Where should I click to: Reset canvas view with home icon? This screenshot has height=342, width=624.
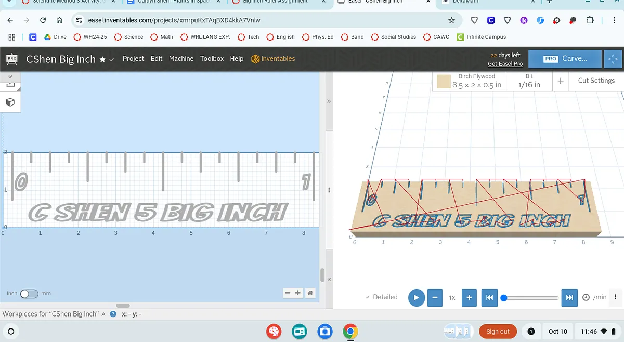point(310,293)
